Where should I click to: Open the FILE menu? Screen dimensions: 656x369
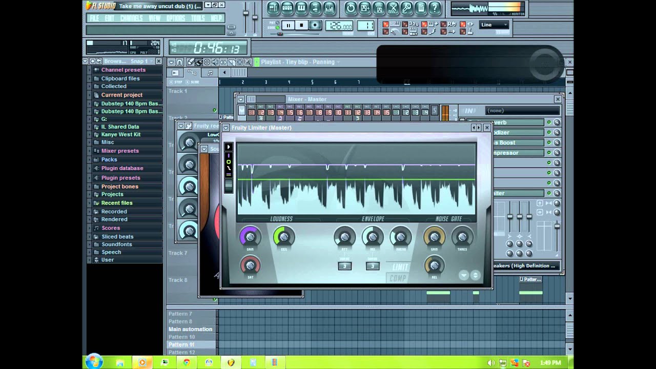coord(94,18)
